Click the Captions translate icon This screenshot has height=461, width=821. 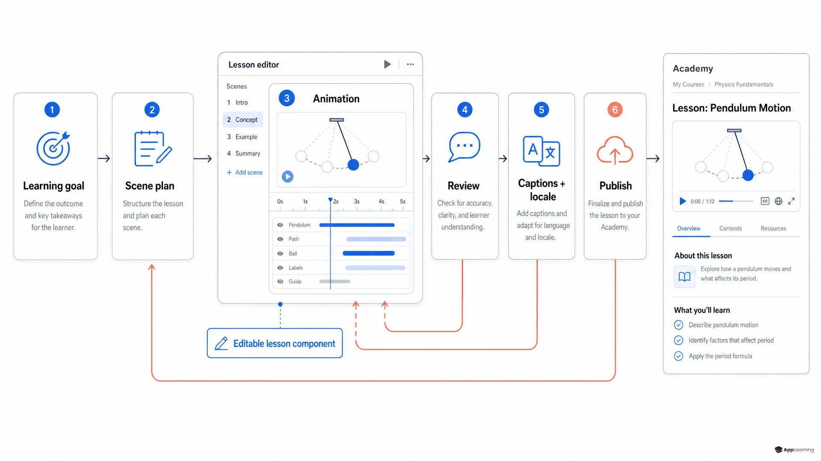click(541, 151)
